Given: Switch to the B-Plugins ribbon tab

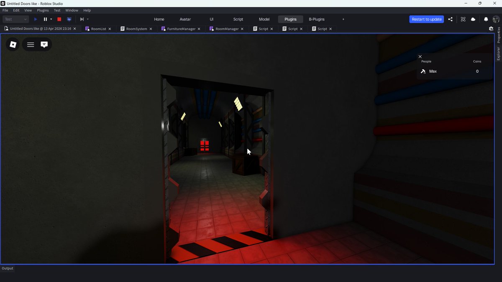Looking at the screenshot, I should coord(317,19).
